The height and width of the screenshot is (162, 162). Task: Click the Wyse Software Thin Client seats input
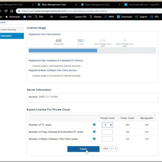point(107,139)
